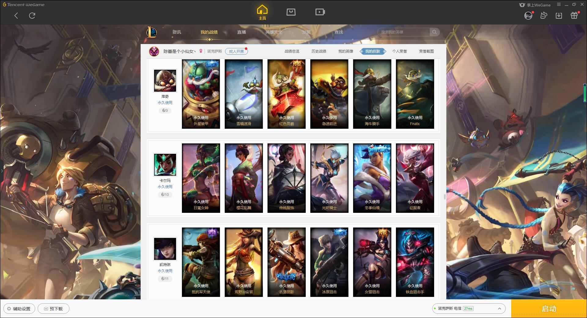Switch to 资讯 tab
The height and width of the screenshot is (318, 587).
coord(176,32)
